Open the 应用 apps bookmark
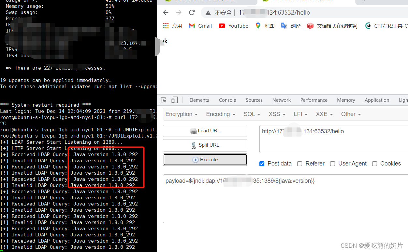 point(172,26)
